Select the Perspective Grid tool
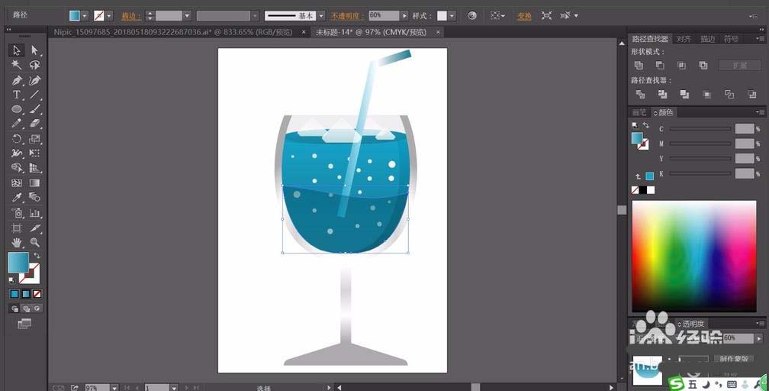Viewport: 769px width, 391px height. pos(34,168)
